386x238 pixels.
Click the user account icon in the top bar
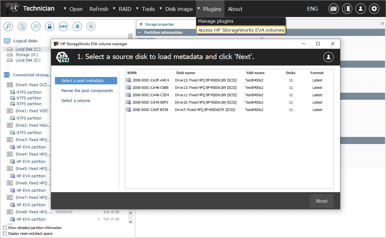click(361, 9)
